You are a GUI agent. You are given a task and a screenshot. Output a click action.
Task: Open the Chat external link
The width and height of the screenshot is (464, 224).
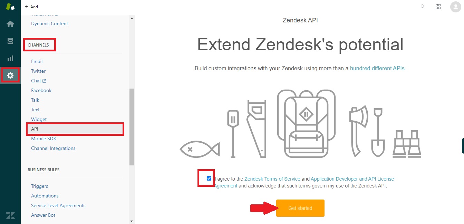[x=39, y=81]
